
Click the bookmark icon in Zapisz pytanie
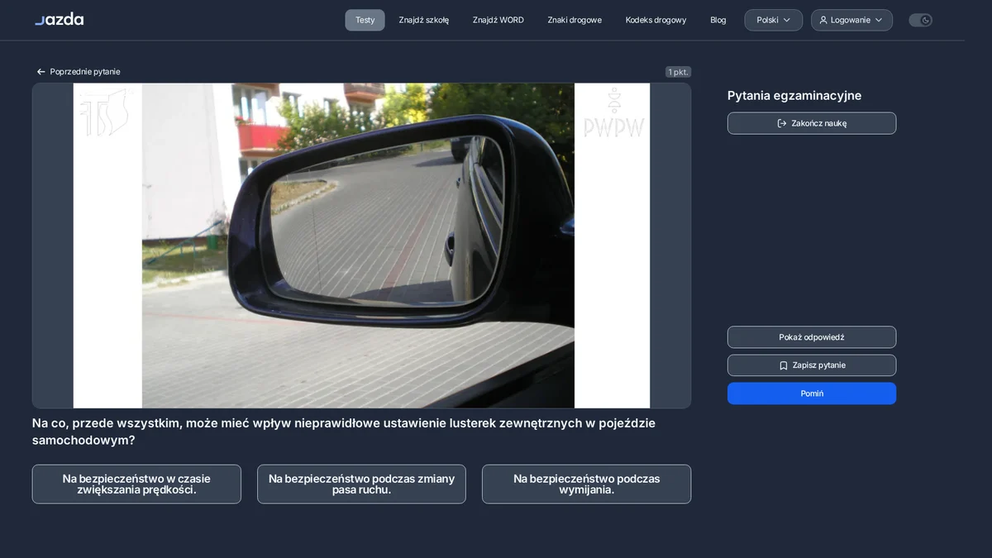click(783, 365)
